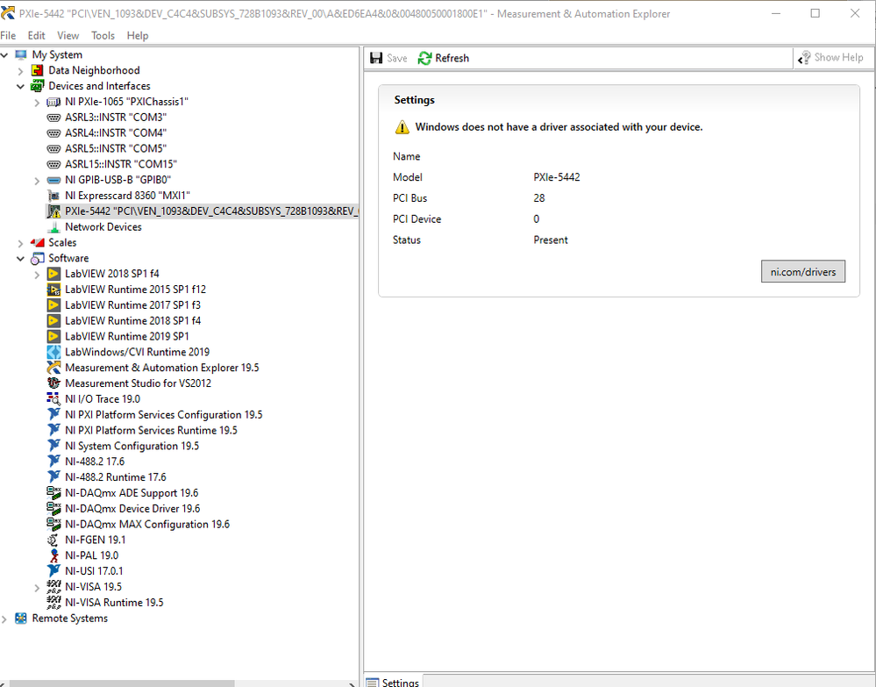Click the Save toolbar button
The width and height of the screenshot is (876, 687).
[388, 58]
